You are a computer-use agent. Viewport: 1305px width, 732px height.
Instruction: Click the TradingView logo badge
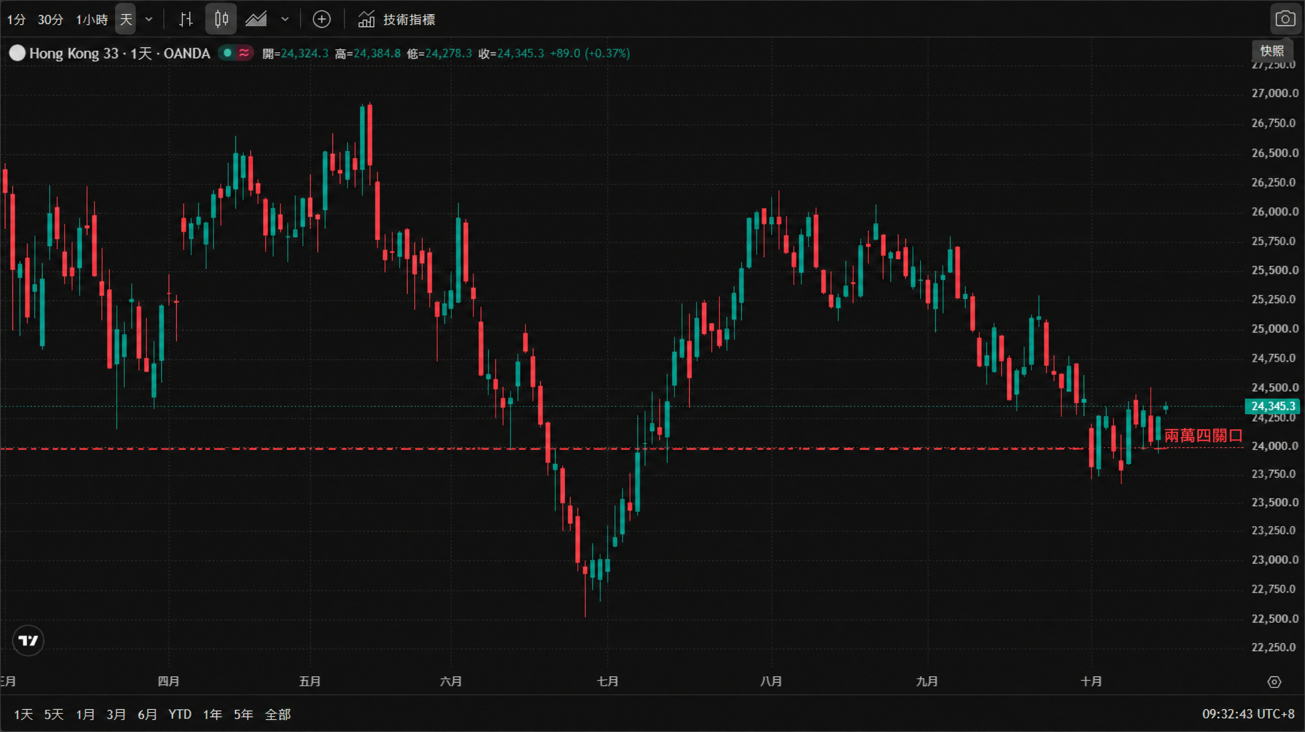(28, 641)
